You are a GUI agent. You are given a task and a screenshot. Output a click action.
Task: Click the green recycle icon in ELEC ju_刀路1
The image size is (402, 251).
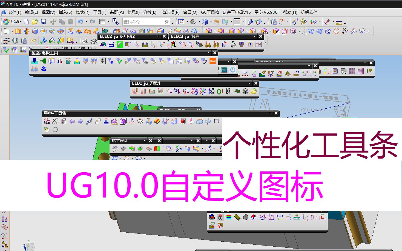220,91
